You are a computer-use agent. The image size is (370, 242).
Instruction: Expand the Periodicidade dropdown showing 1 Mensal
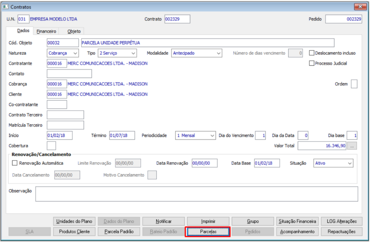click(196, 135)
